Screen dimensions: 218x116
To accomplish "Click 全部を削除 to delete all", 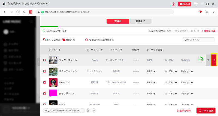I will pyautogui.click(x=184, y=111).
